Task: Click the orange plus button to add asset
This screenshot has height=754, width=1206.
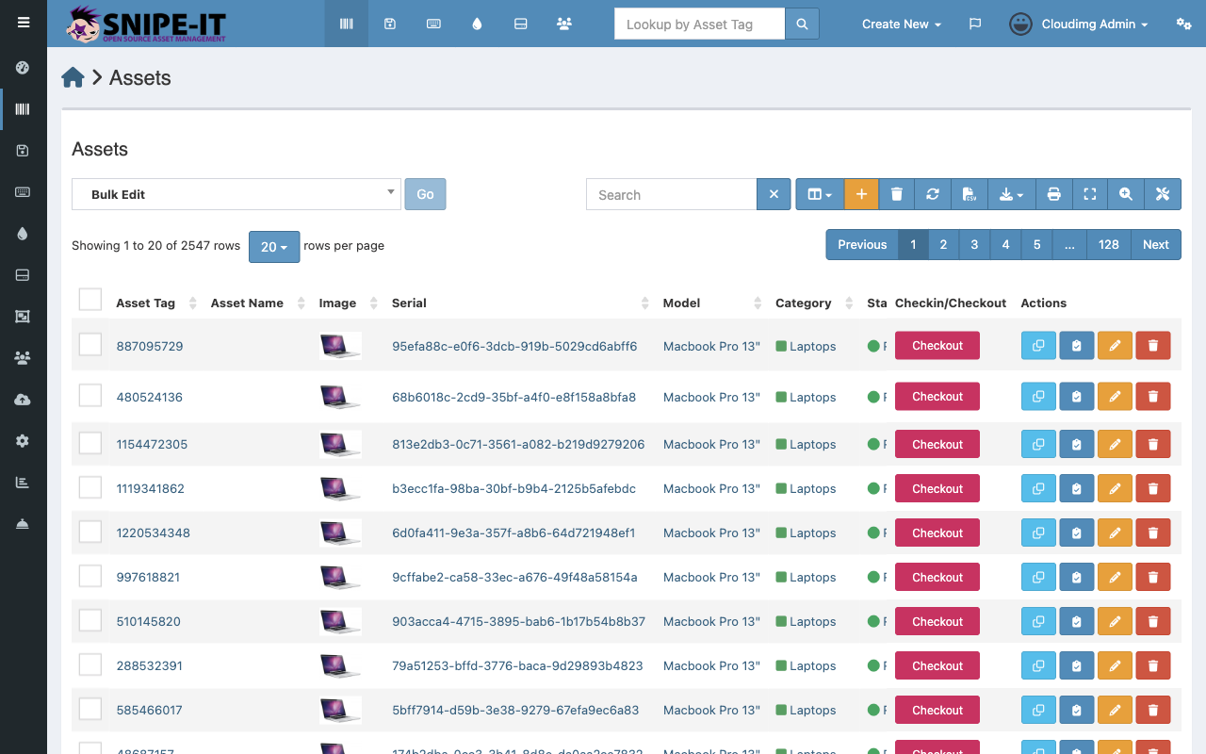Action: (x=861, y=194)
